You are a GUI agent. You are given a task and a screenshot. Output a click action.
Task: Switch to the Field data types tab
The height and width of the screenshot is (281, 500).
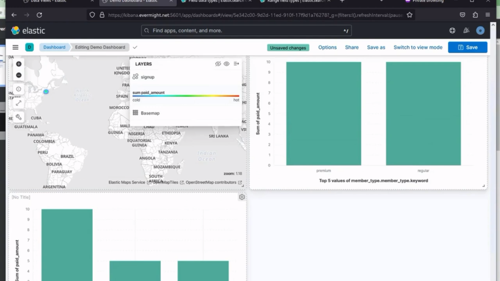pos(216,1)
